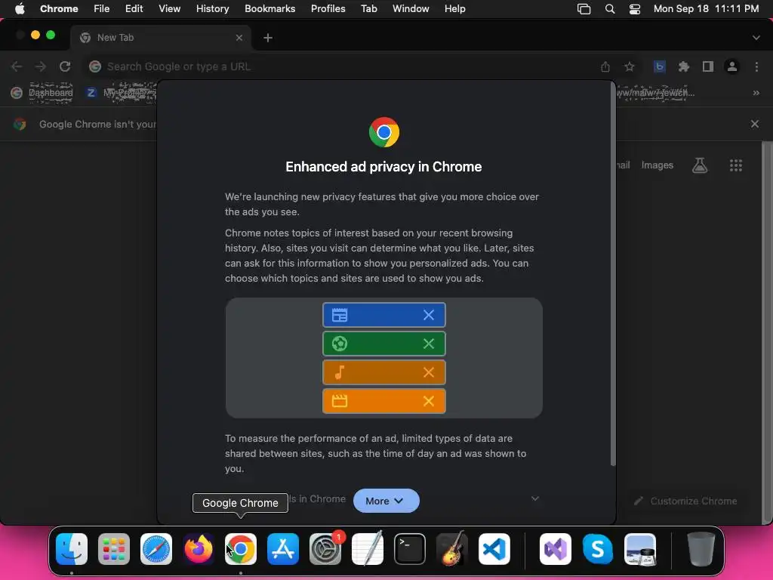Open Spotlight search in menu bar
This screenshot has height=580, width=773.
[610, 9]
